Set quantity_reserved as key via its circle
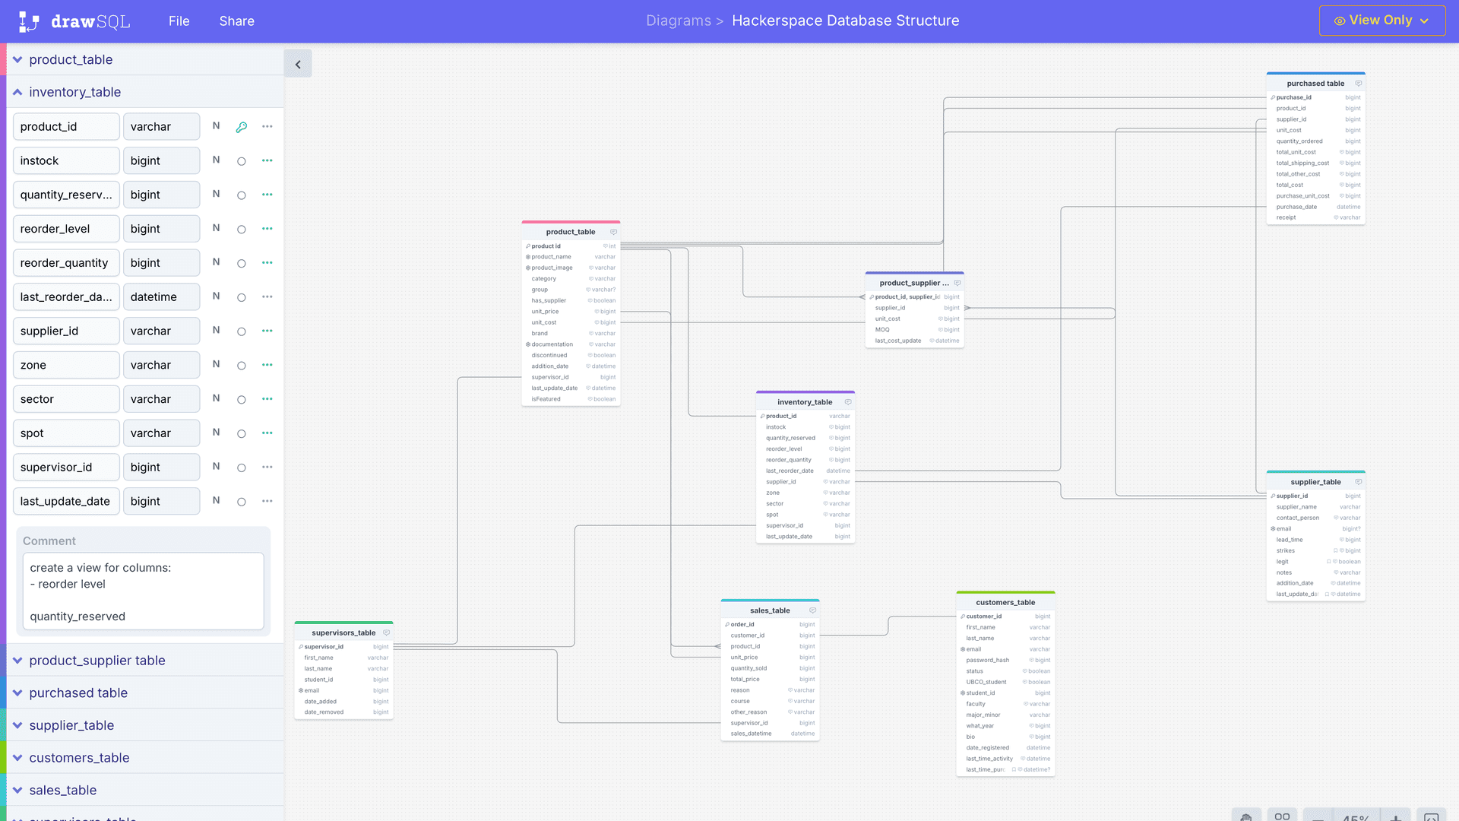1459x821 pixels. 242,195
